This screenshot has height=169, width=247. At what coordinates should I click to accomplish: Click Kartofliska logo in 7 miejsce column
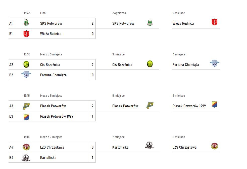150,146
